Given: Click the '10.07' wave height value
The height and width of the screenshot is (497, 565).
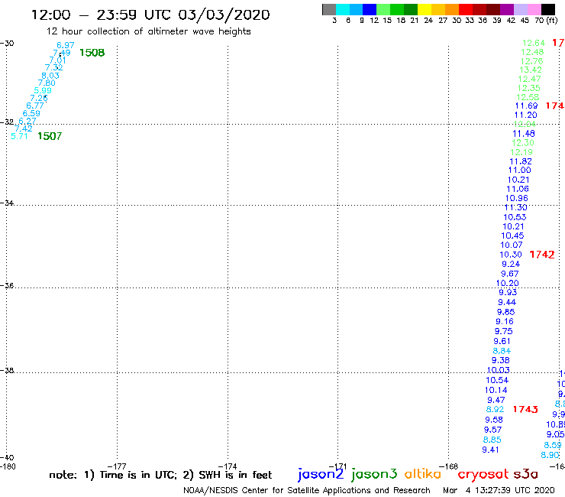Looking at the screenshot, I should [512, 245].
